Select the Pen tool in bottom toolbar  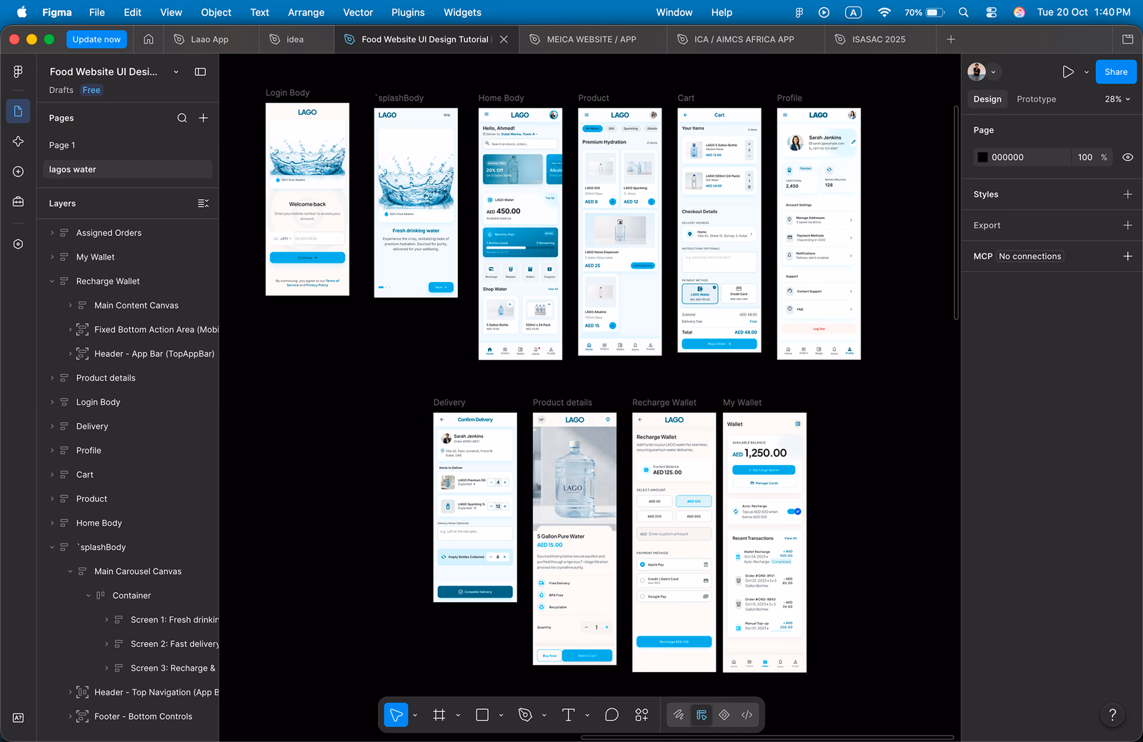click(525, 715)
